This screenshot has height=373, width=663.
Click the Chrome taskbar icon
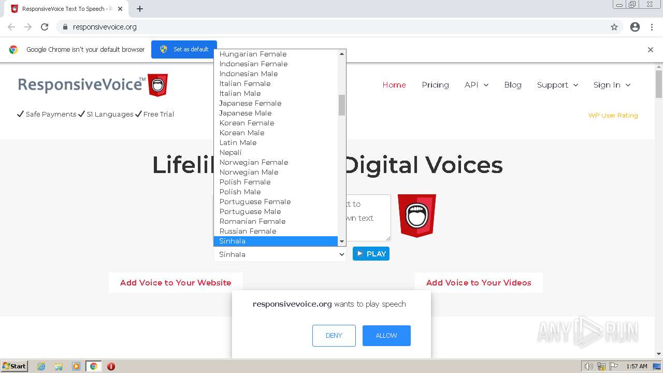(x=93, y=366)
